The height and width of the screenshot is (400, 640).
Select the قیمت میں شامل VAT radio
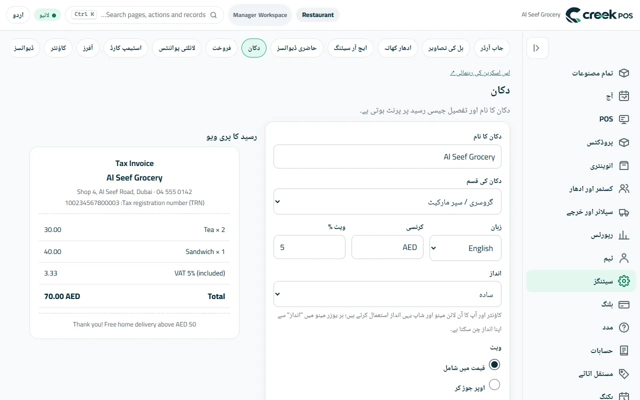(494, 364)
